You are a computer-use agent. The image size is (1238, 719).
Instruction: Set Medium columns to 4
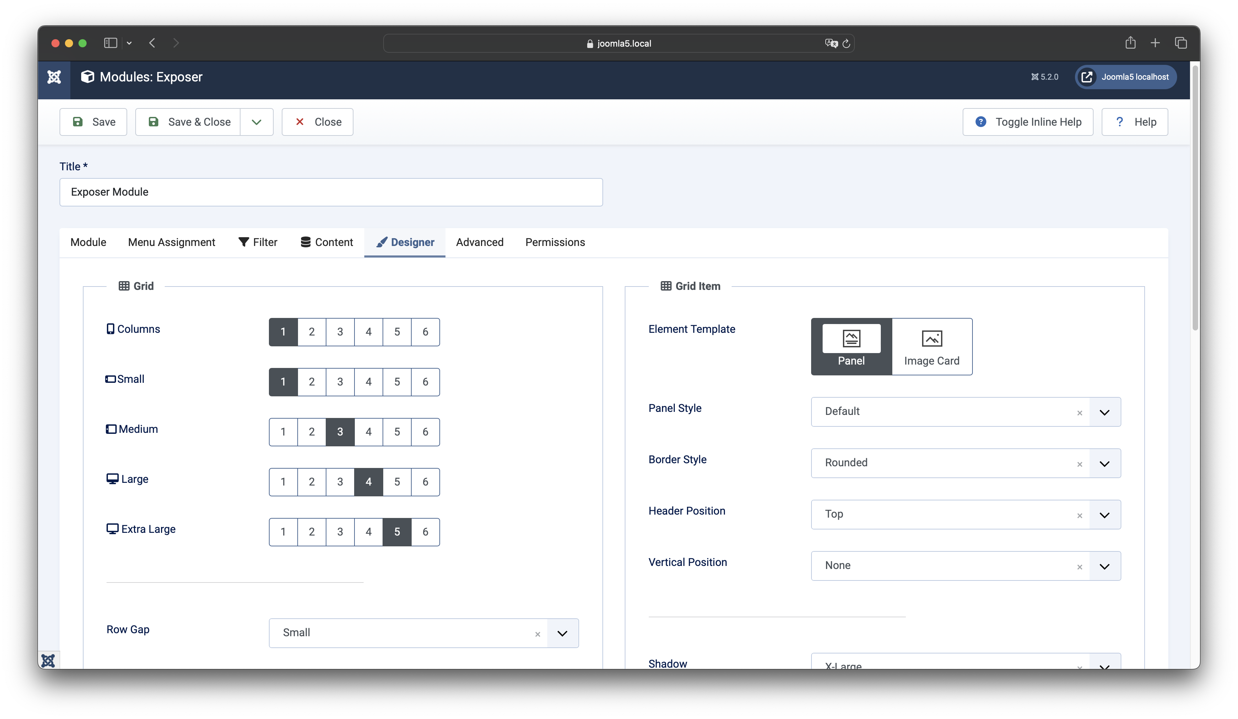point(368,432)
